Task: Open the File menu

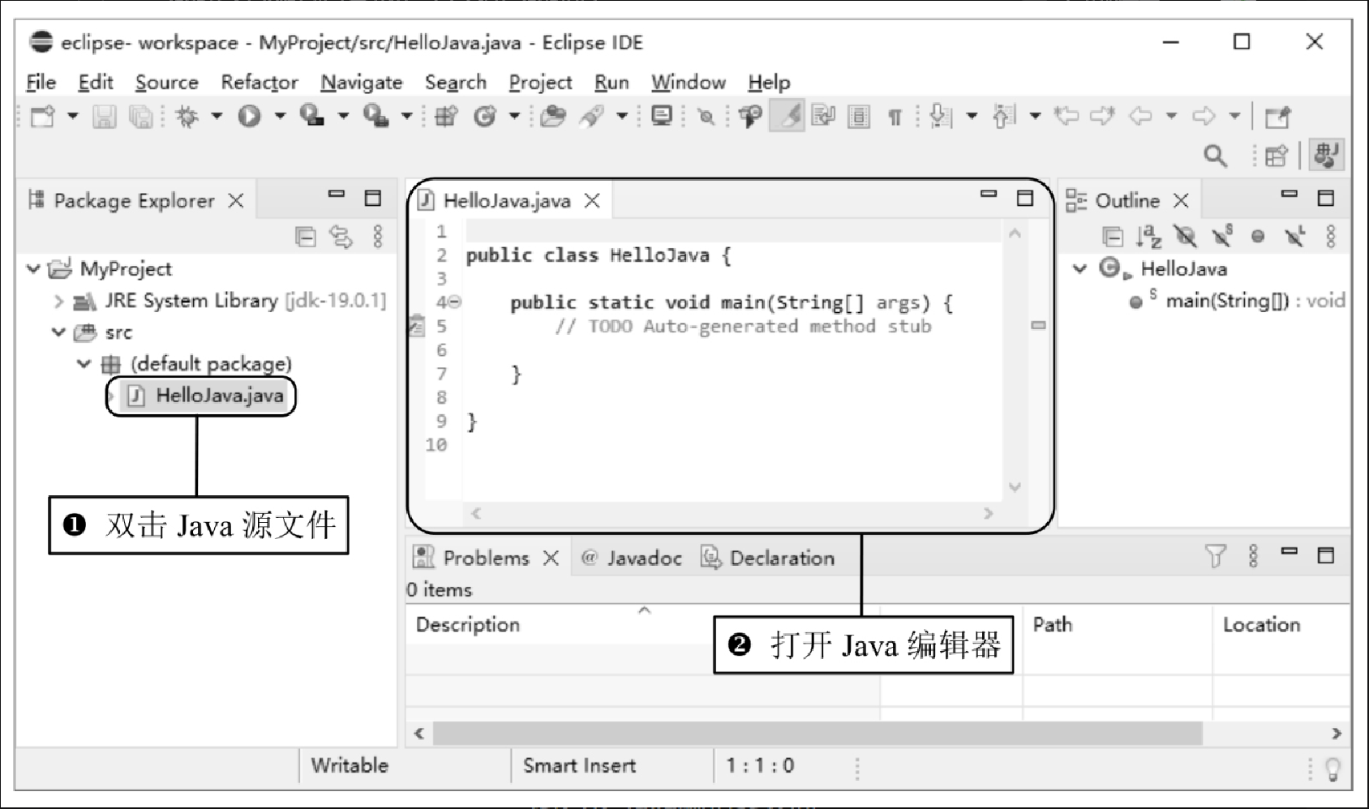Action: pos(41,83)
